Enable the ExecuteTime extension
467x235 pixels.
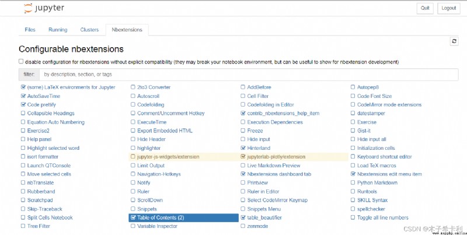click(x=133, y=122)
